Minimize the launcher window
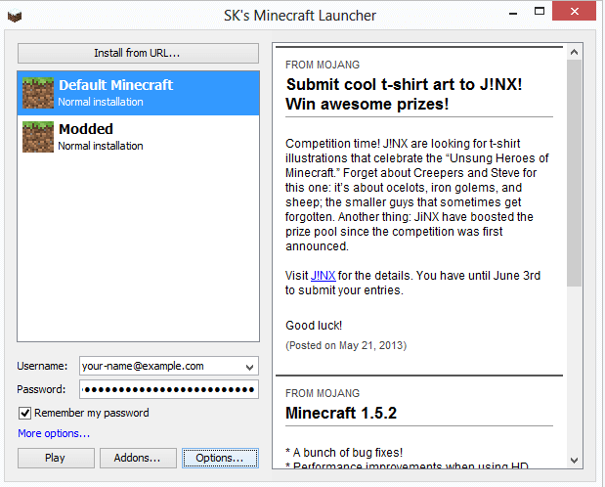605x487 pixels. tap(513, 13)
